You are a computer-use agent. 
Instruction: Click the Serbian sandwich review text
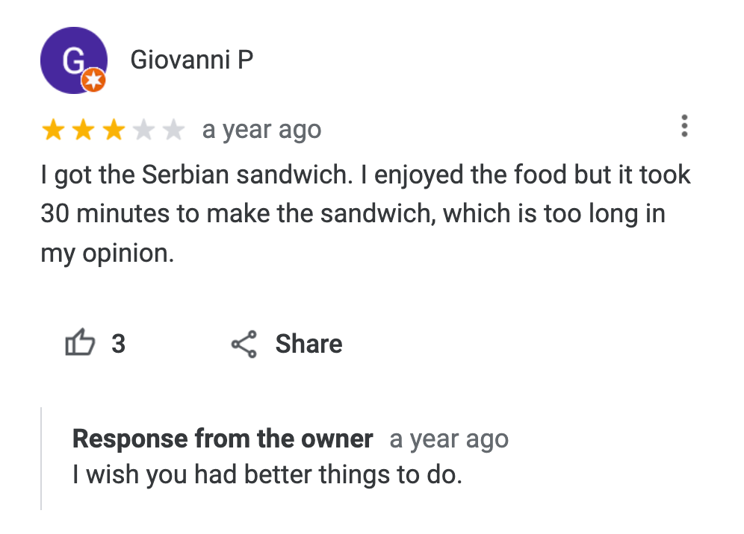[x=365, y=214]
